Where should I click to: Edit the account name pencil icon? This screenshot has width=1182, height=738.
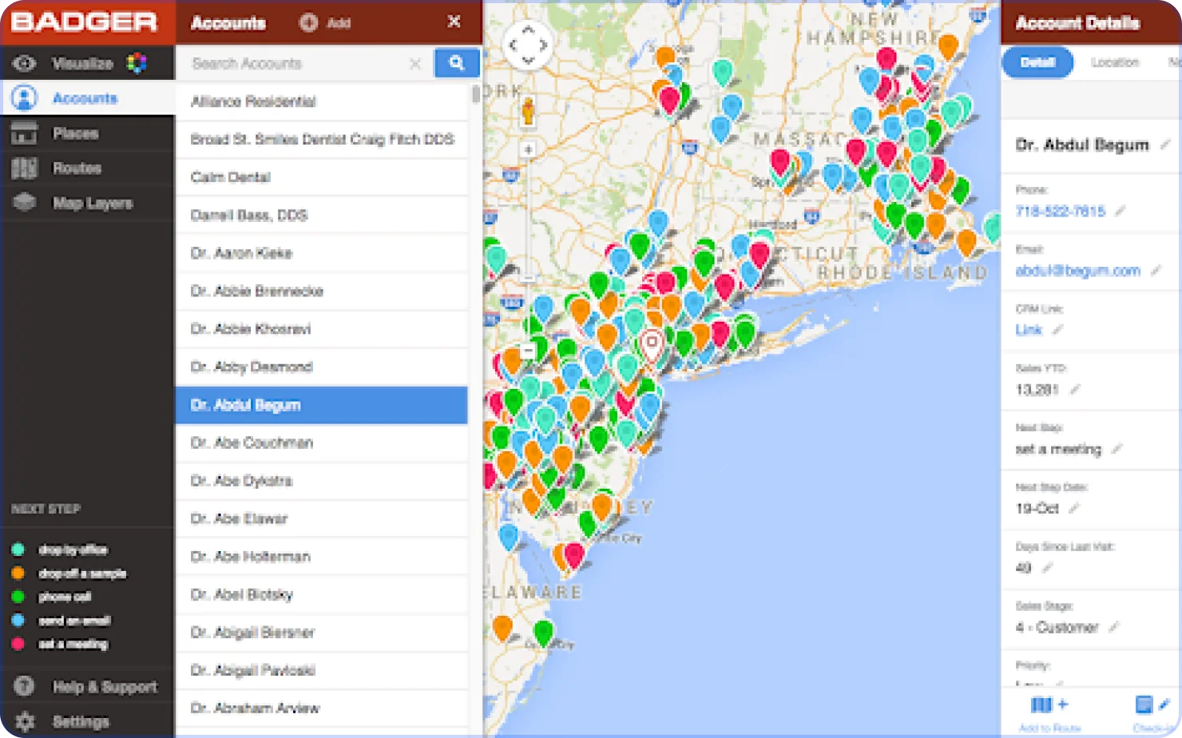pyautogui.click(x=1165, y=145)
